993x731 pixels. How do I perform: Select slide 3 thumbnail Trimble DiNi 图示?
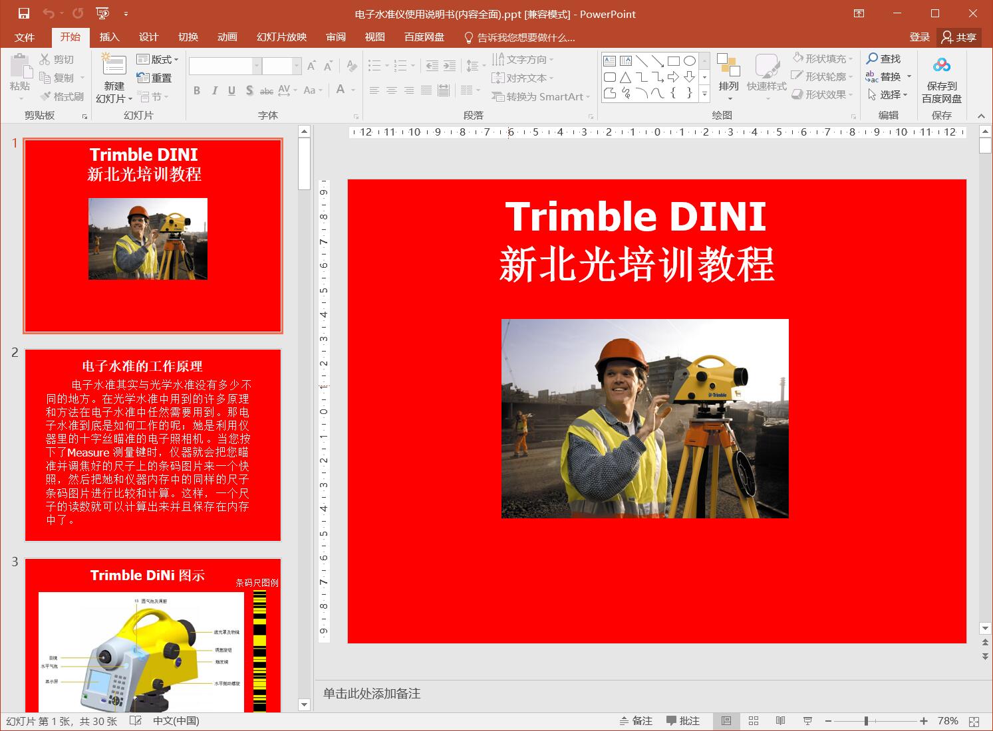coord(153,635)
